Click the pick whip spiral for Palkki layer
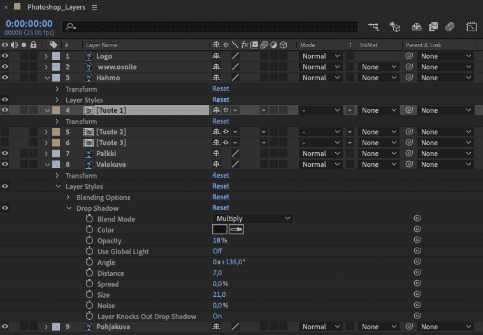Viewport: 483px width, 335px height. [x=409, y=153]
